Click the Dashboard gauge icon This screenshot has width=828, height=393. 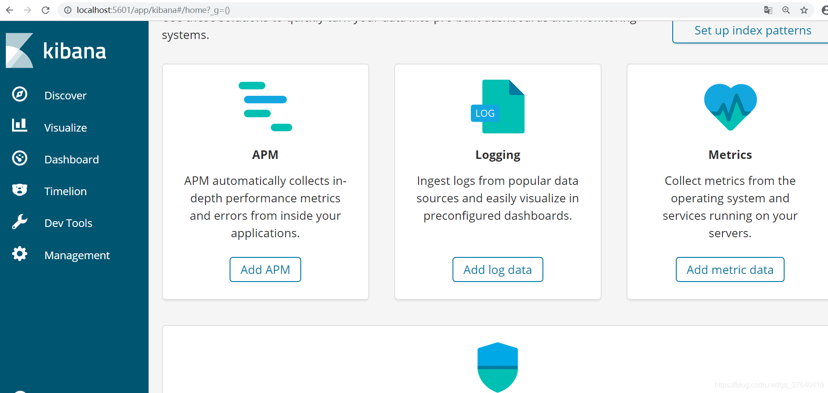[20, 158]
